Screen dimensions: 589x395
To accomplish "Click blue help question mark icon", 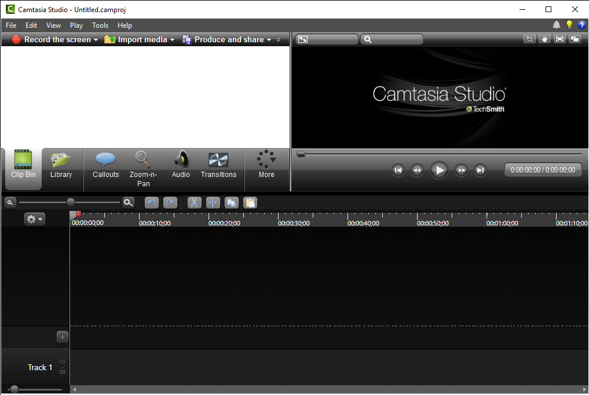I will coord(581,25).
